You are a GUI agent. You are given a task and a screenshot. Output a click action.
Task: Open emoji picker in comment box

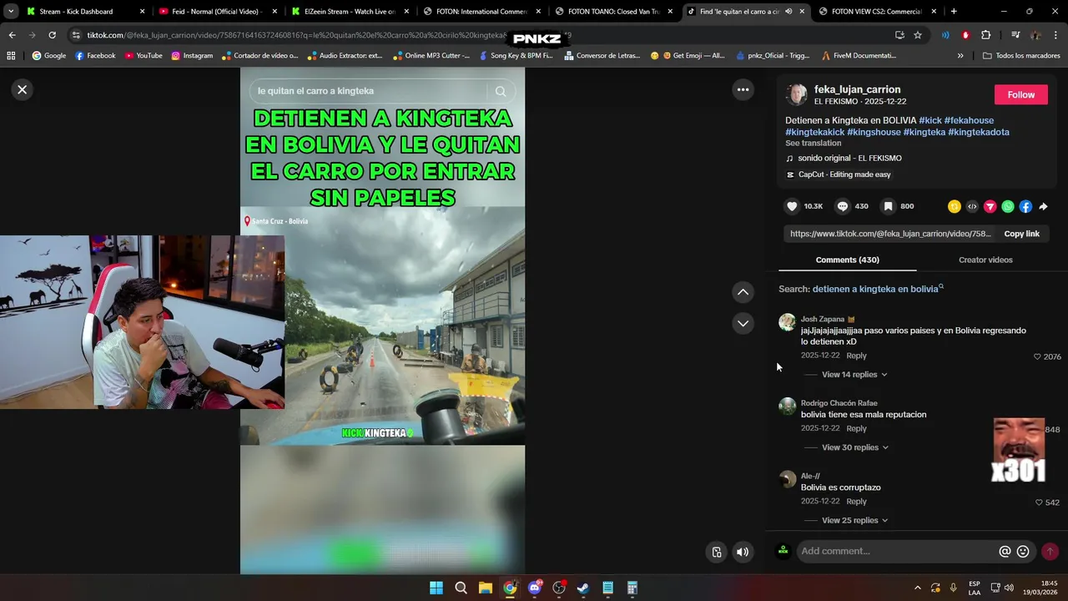1023,551
